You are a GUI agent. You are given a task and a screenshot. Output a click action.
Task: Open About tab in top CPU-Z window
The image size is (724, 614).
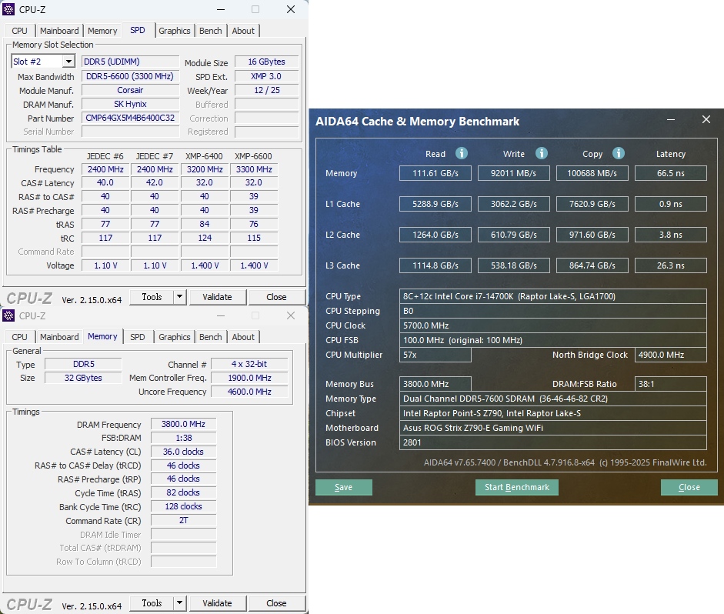(x=243, y=31)
